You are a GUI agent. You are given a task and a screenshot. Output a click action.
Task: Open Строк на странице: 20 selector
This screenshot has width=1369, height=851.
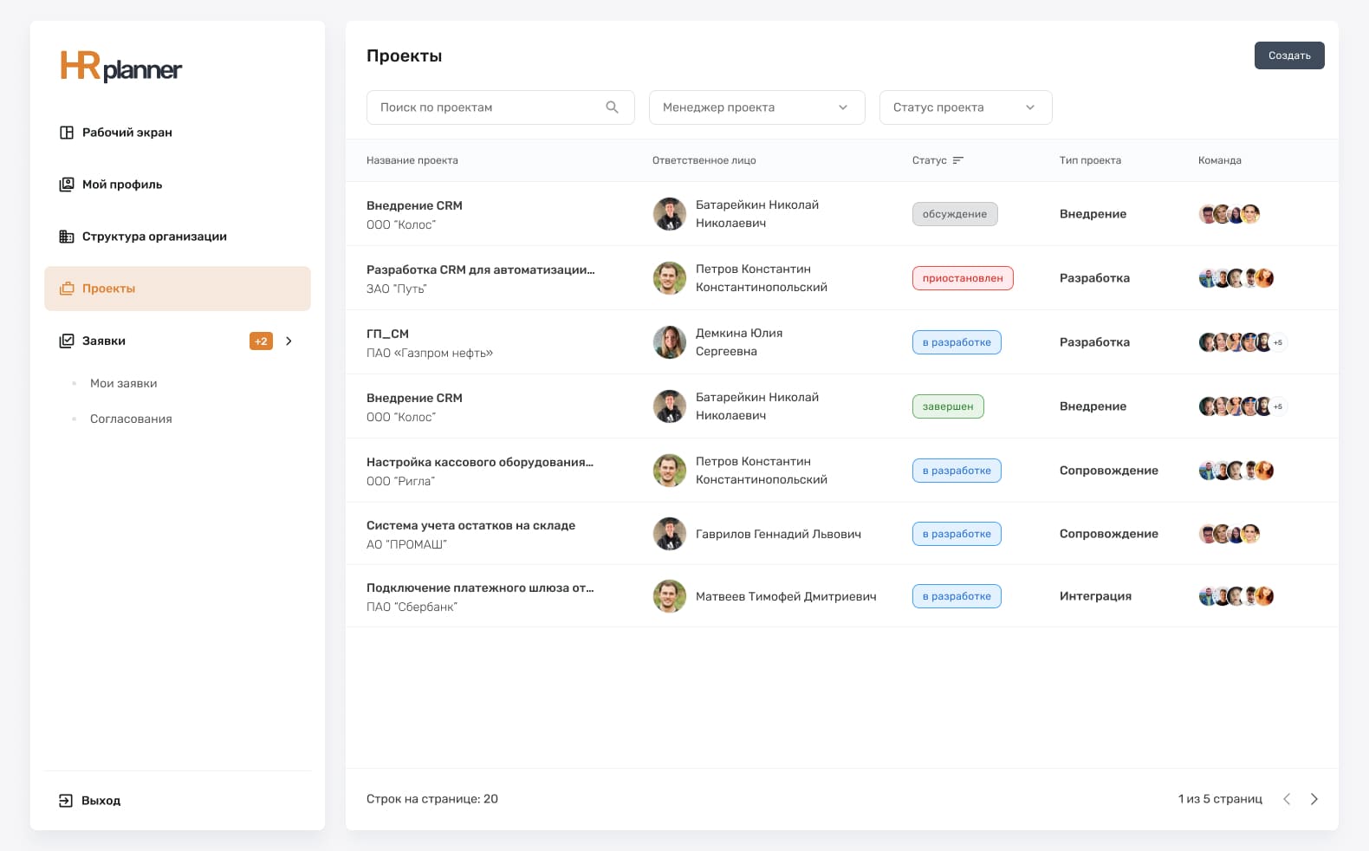[432, 799]
